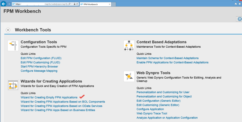Collapse the Workbench Tools section
Viewport: 242px width, 122px height.
tap(8, 30)
